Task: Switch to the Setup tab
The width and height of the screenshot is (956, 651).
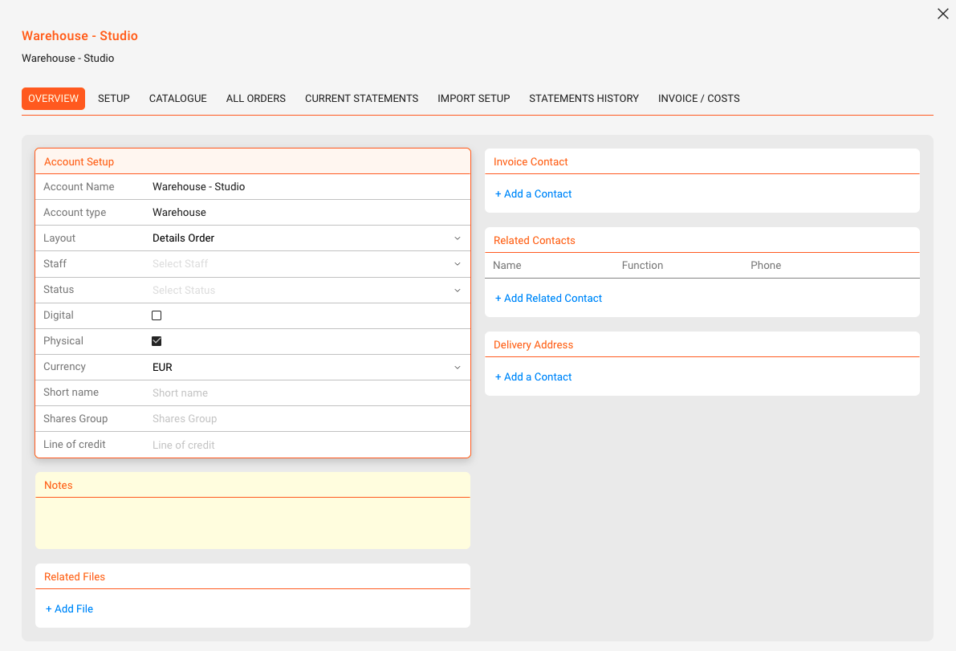Action: [114, 99]
